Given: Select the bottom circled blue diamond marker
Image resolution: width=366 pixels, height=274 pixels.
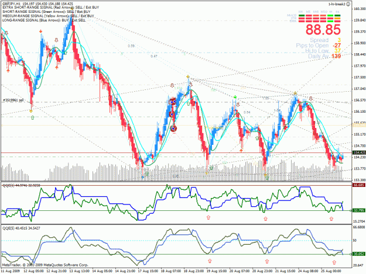Looking at the screenshot, I should [x=173, y=129].
